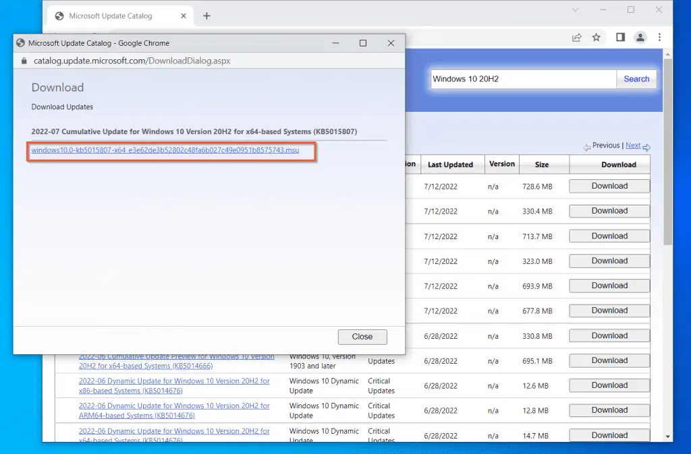691x454 pixels.
Task: Click the page scrollbar down arrow
Action: (x=667, y=436)
